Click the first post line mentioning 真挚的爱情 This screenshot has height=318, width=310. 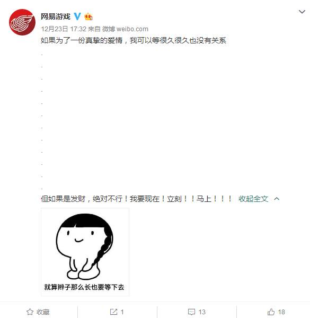pyautogui.click(x=134, y=40)
